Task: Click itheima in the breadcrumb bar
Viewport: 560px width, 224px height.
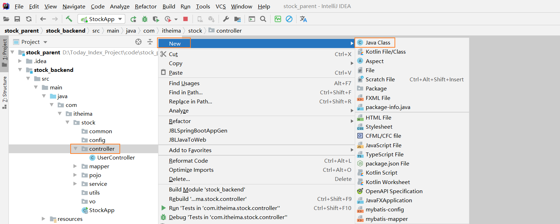Action: (x=171, y=30)
